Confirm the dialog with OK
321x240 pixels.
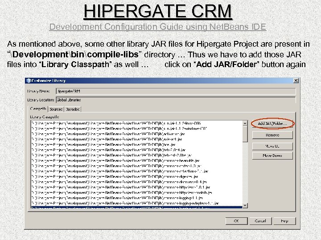236,221
